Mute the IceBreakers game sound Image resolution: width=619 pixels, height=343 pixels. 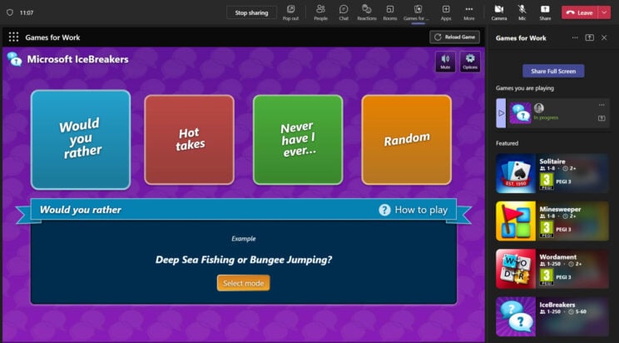[445, 62]
